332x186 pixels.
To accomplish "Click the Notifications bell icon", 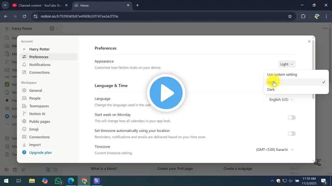I will 24,65.
